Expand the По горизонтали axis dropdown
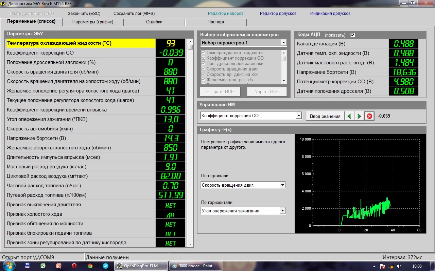This screenshot has height=271, width=435. pyautogui.click(x=282, y=211)
